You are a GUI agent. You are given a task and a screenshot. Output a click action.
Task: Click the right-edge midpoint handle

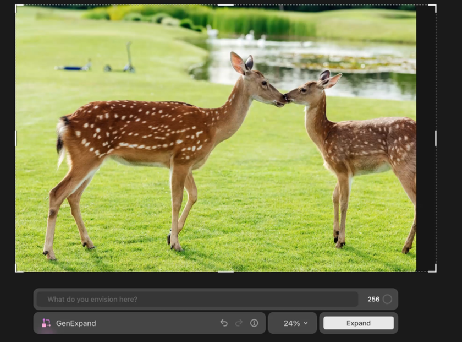pyautogui.click(x=436, y=139)
